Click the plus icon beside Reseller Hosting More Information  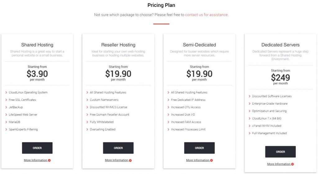(x=130, y=160)
